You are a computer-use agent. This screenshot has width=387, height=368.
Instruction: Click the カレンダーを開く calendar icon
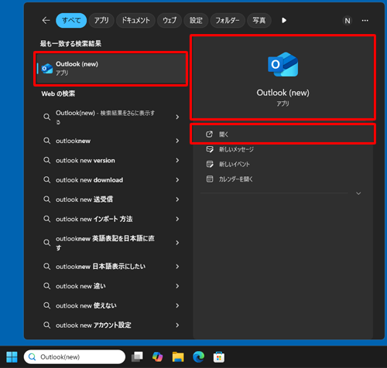click(210, 179)
